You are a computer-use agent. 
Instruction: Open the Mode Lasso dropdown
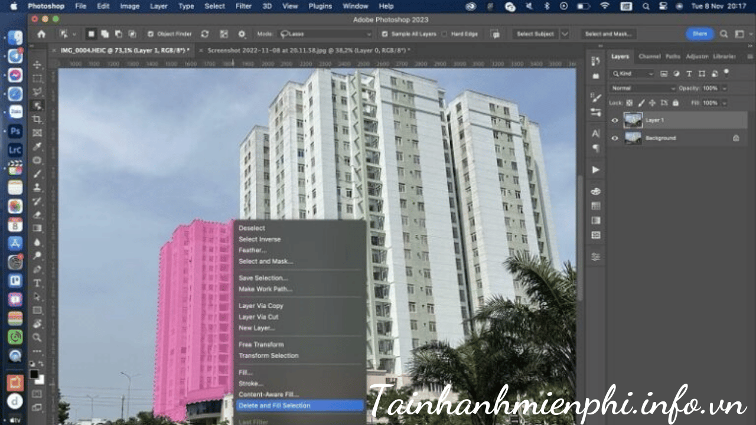pyautogui.click(x=325, y=34)
